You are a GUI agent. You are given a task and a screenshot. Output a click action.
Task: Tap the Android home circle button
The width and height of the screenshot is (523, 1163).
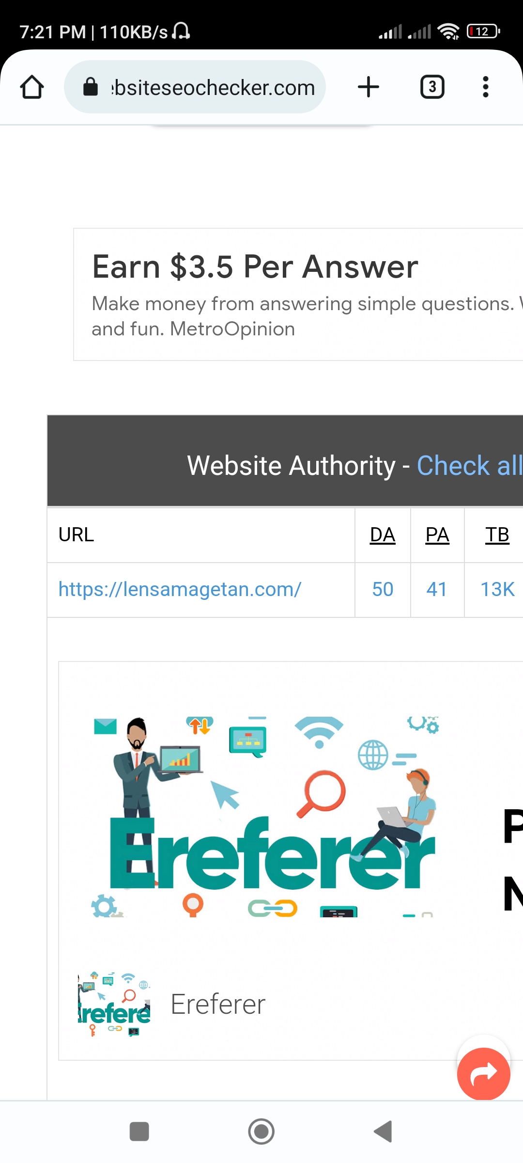pyautogui.click(x=261, y=1132)
